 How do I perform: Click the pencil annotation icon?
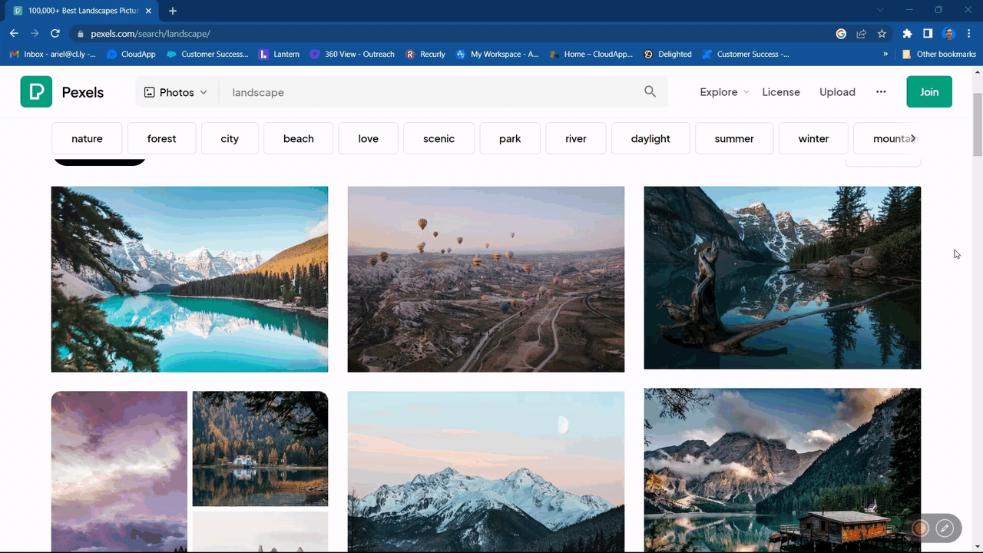point(945,528)
